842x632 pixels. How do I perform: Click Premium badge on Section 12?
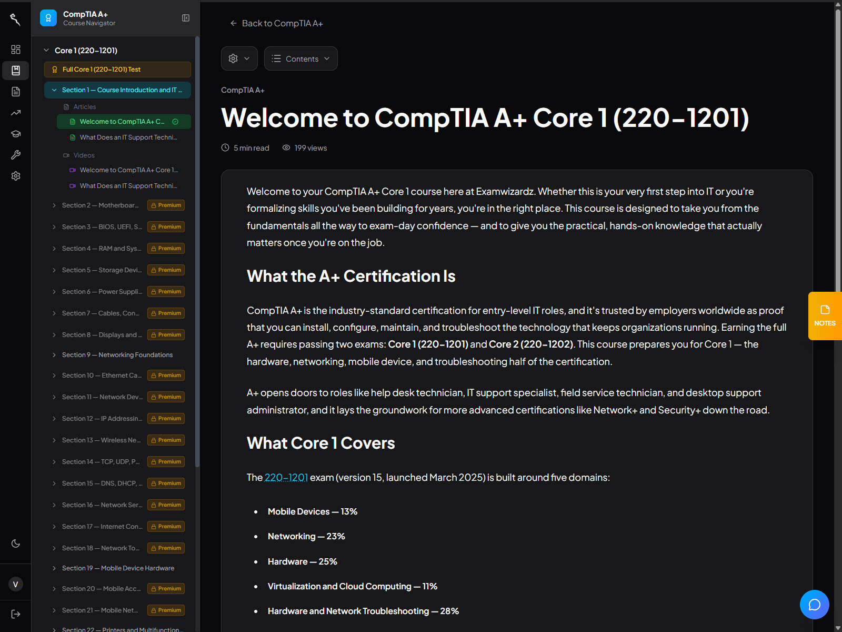point(166,419)
